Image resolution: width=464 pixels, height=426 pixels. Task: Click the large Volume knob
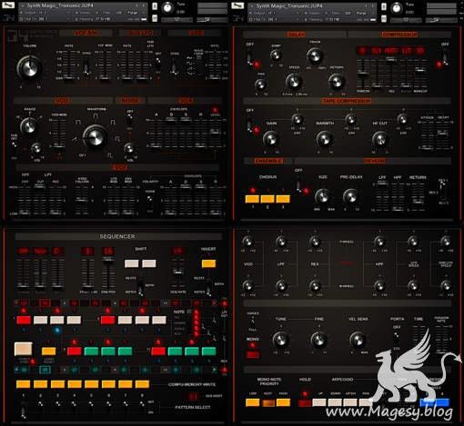[30, 67]
